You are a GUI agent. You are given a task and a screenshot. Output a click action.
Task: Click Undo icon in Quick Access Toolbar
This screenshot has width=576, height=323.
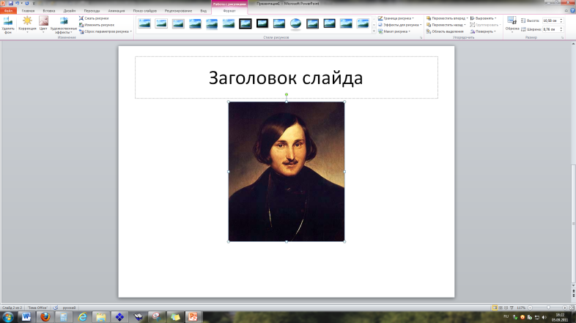[17, 4]
